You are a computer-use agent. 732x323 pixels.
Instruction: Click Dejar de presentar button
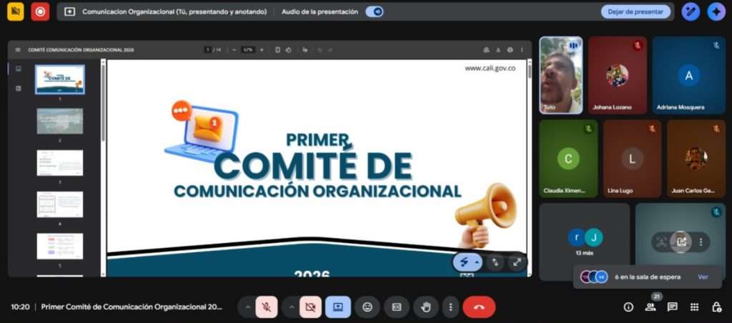tap(635, 11)
